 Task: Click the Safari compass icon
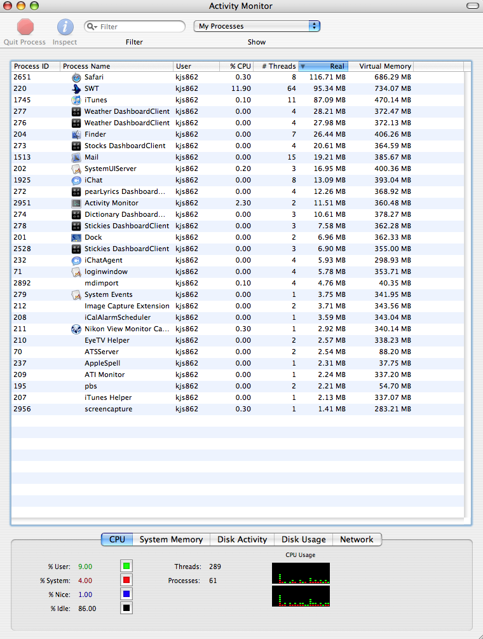(x=76, y=78)
